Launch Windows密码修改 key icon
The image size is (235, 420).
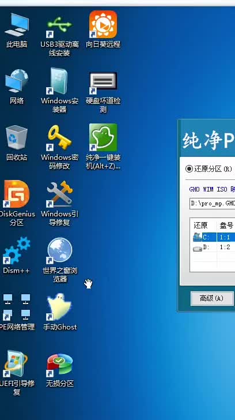point(60,147)
